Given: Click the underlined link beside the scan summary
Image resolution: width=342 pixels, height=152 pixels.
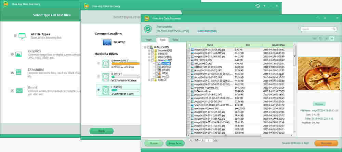Looking at the screenshot, I should coord(207,31).
